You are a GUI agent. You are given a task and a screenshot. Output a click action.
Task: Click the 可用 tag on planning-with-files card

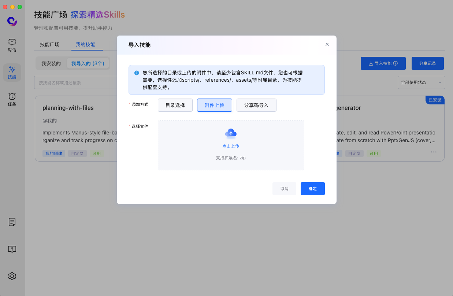(97, 153)
